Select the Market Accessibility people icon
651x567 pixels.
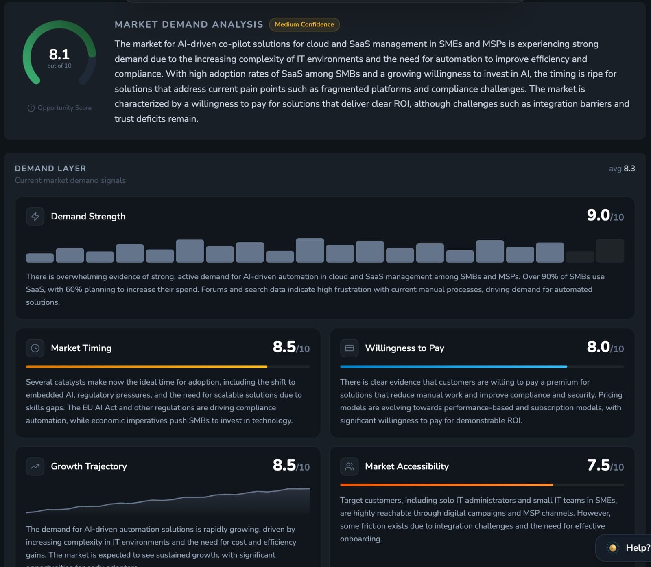tap(349, 467)
